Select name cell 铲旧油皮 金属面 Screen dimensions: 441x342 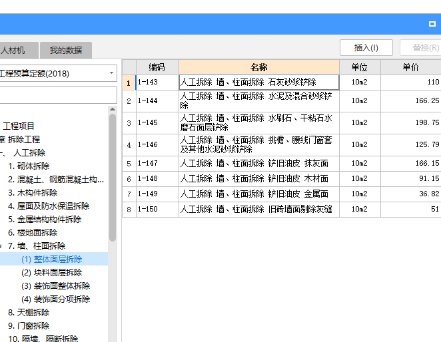[259, 194]
